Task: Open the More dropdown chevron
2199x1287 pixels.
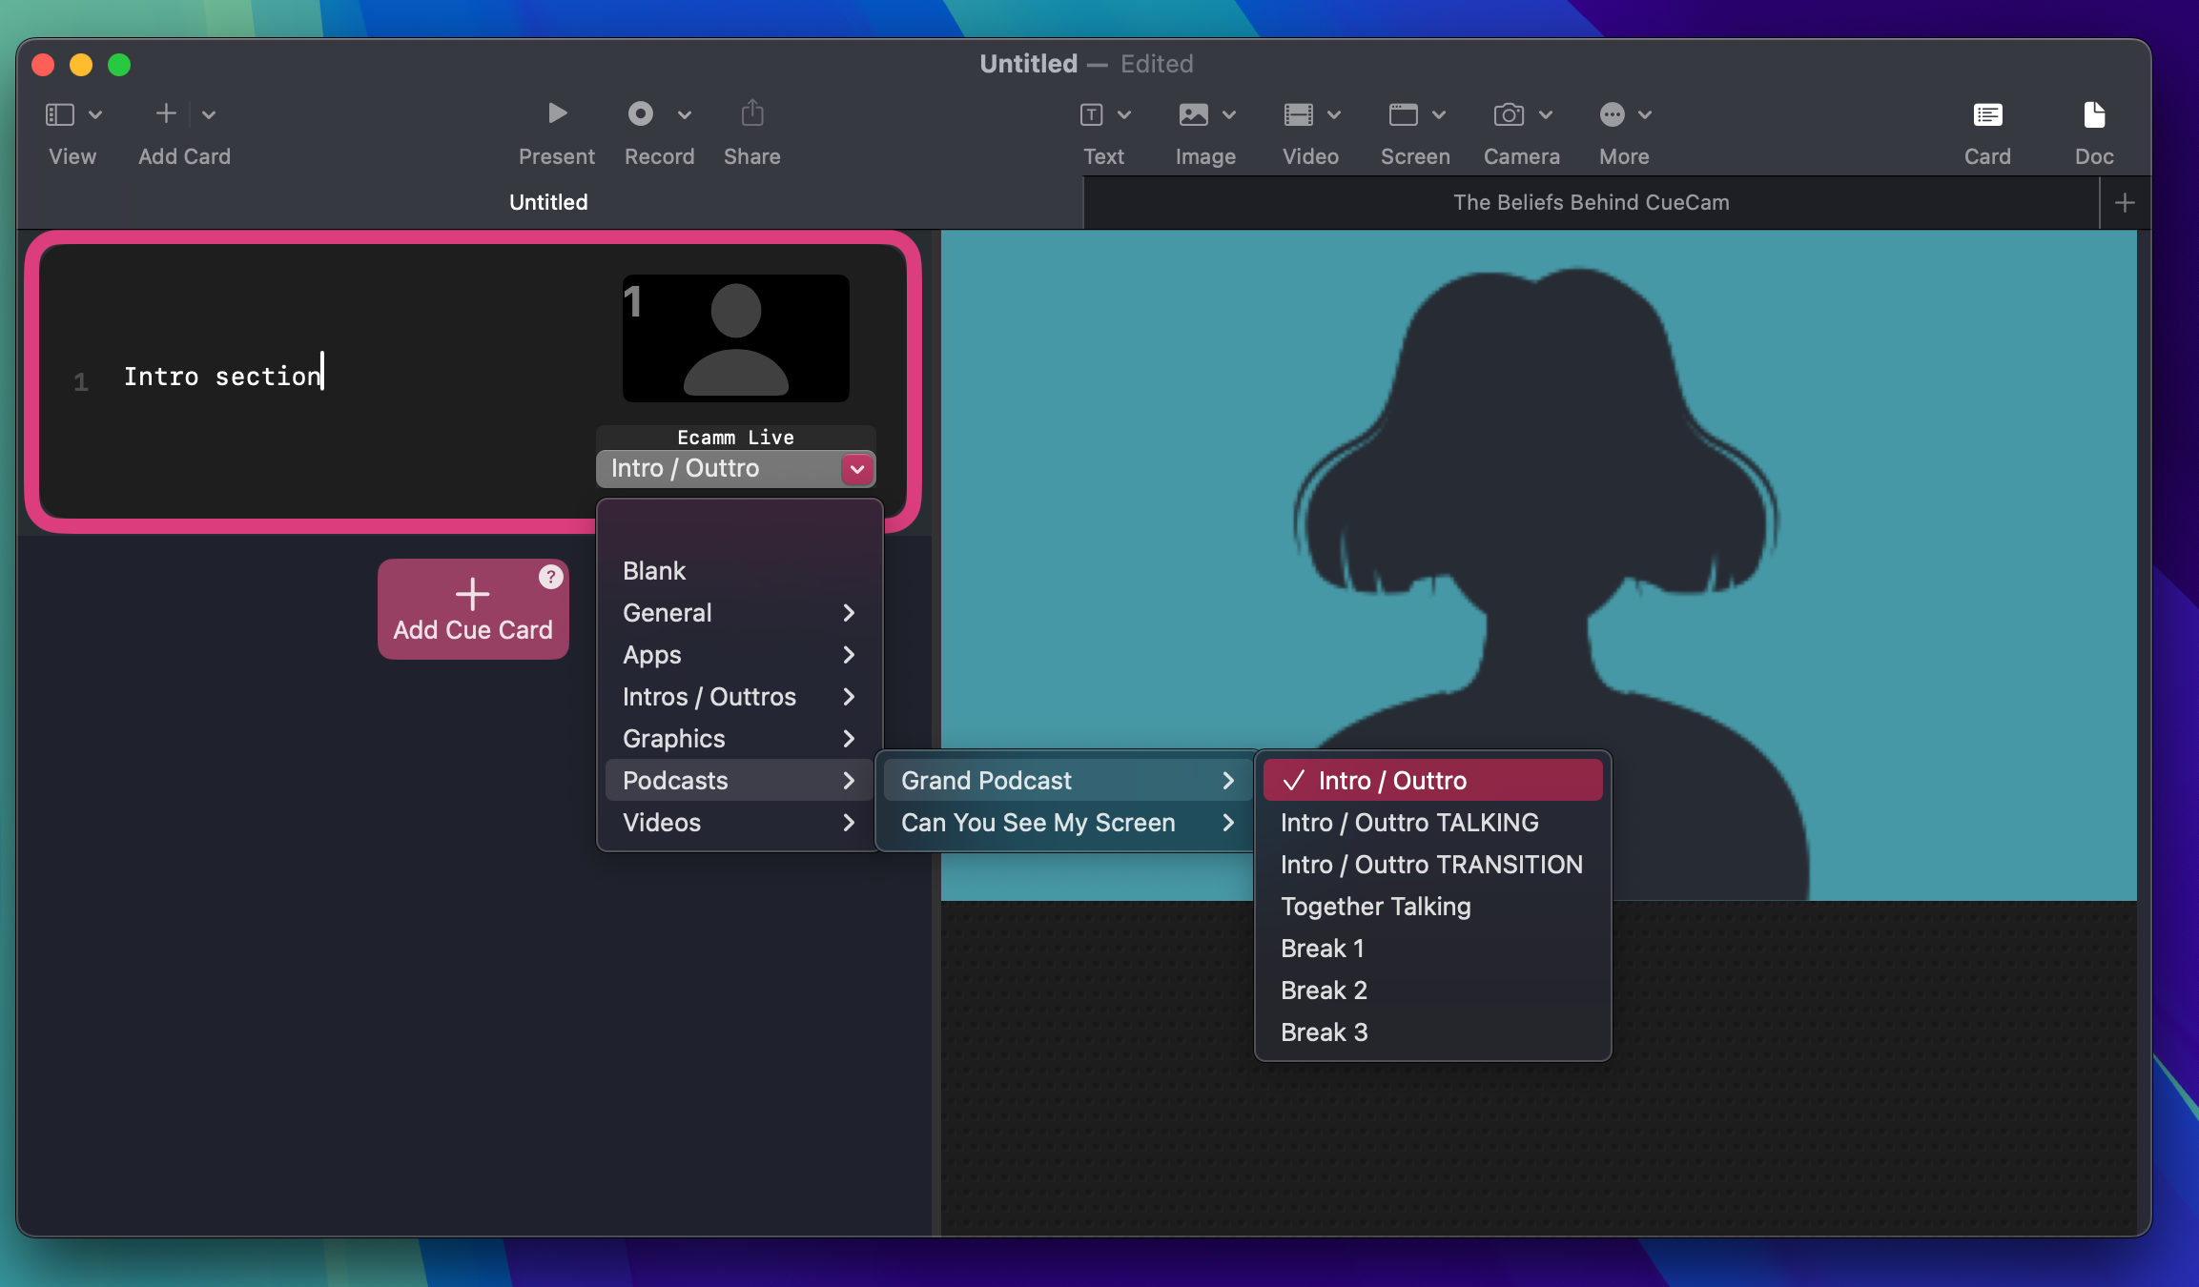Action: coord(1646,115)
